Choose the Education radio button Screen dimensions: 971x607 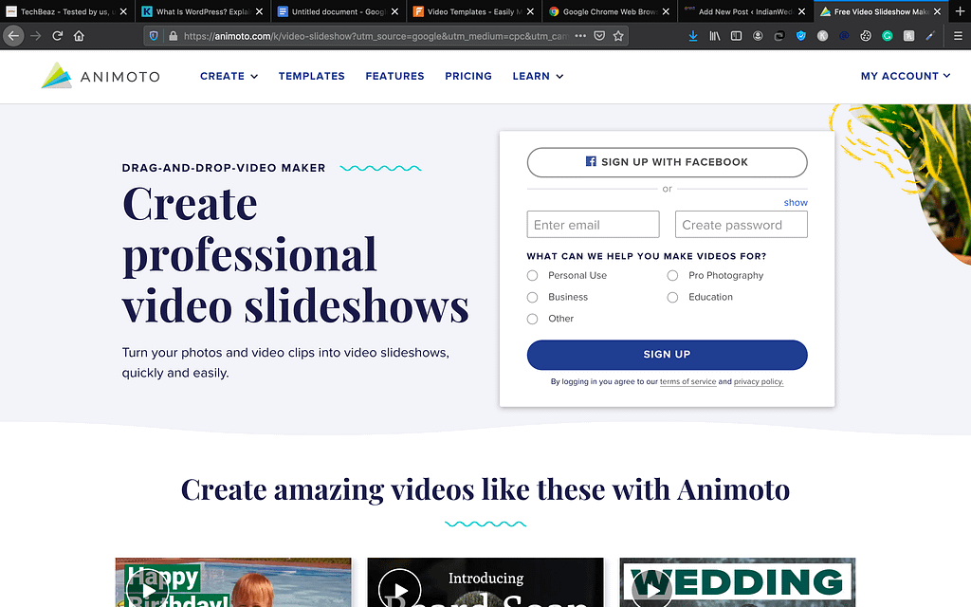coord(672,297)
